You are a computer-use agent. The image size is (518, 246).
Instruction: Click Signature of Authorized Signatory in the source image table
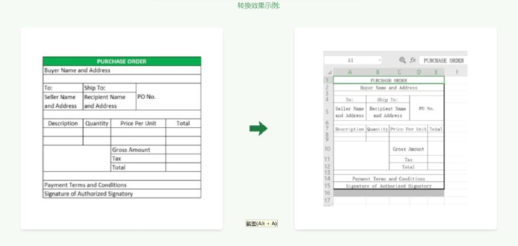122,194
